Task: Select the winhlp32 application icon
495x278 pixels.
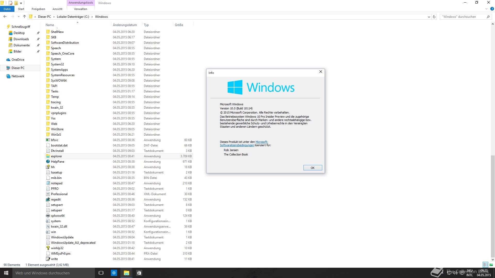Action: (48, 248)
